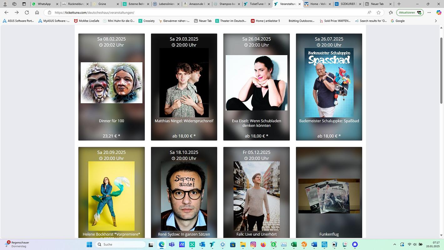
Task: Open Firefox from the taskbar
Action: (x=263, y=244)
